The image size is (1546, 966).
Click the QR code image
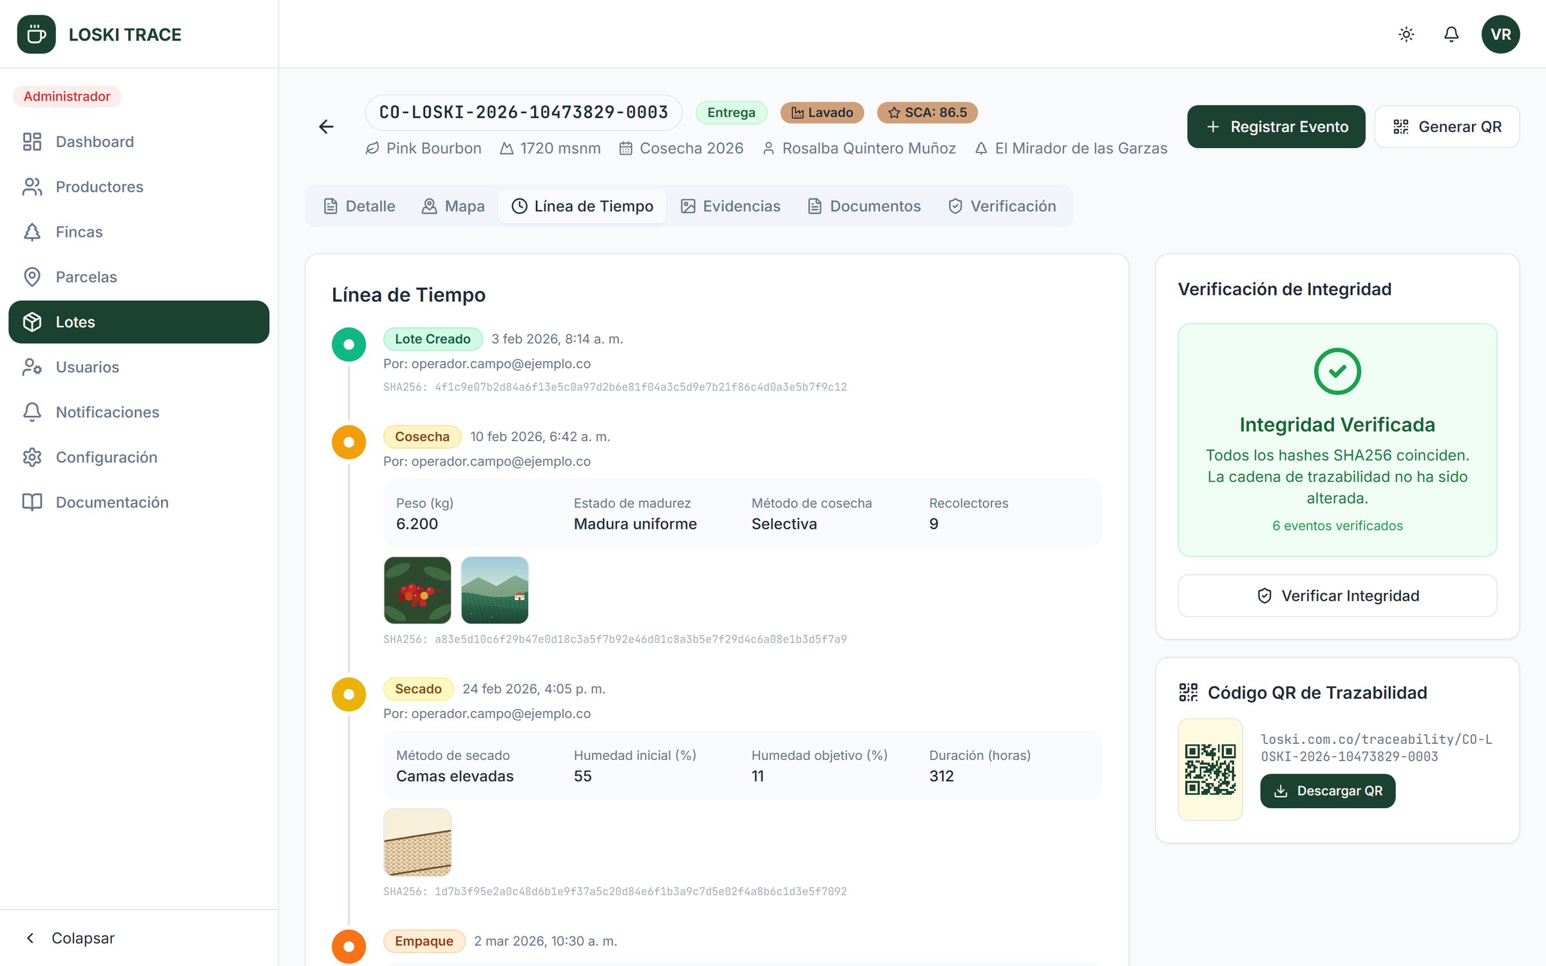[1210, 770]
